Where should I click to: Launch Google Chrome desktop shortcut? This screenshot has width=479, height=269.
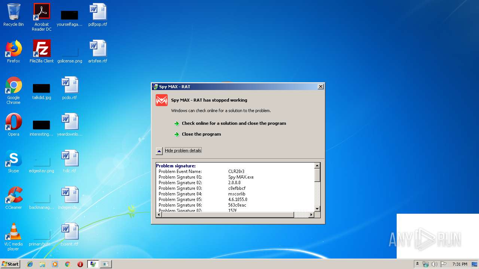pyautogui.click(x=13, y=91)
